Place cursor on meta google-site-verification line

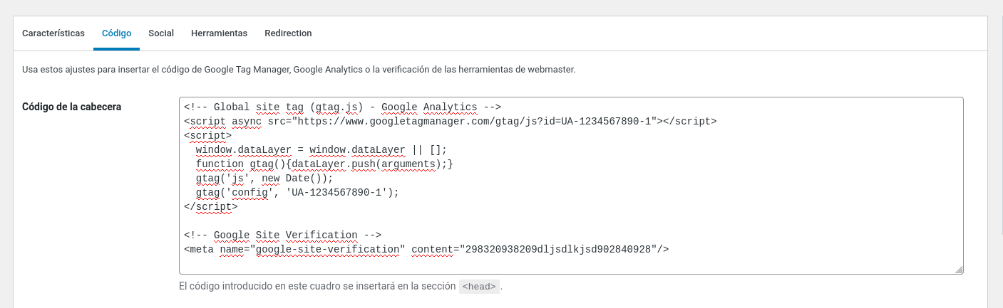click(x=426, y=250)
